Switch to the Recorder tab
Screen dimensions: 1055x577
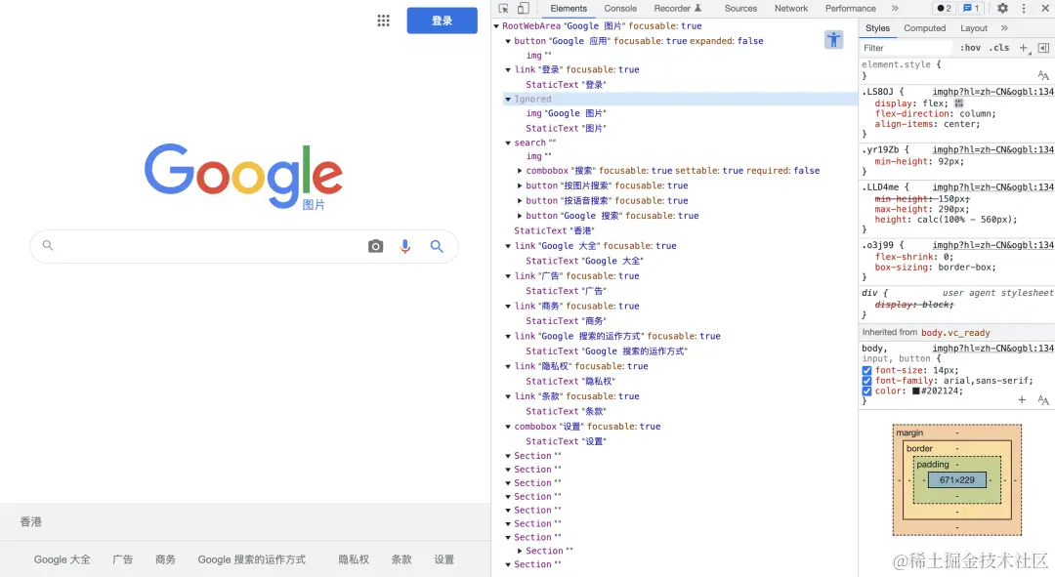pyautogui.click(x=678, y=8)
